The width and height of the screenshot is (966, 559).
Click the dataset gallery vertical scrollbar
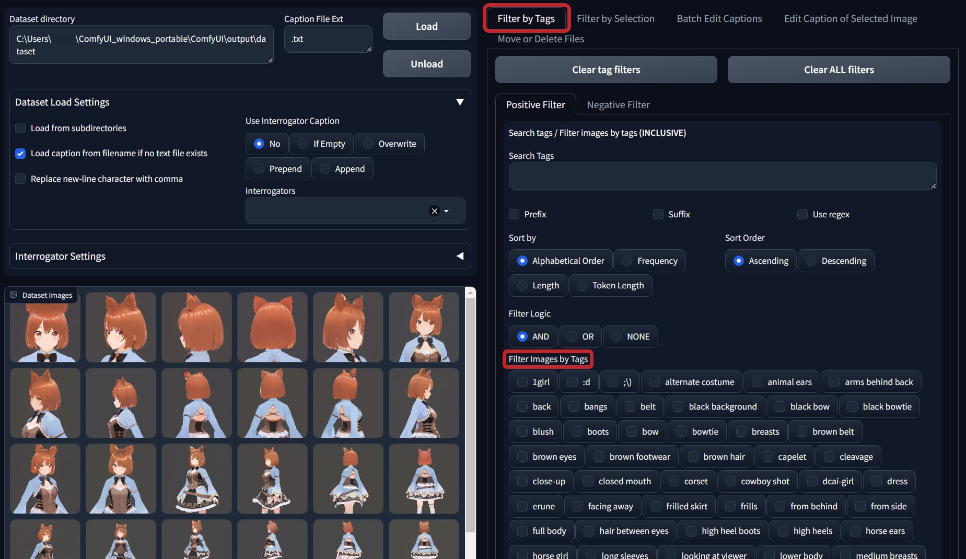click(470, 415)
